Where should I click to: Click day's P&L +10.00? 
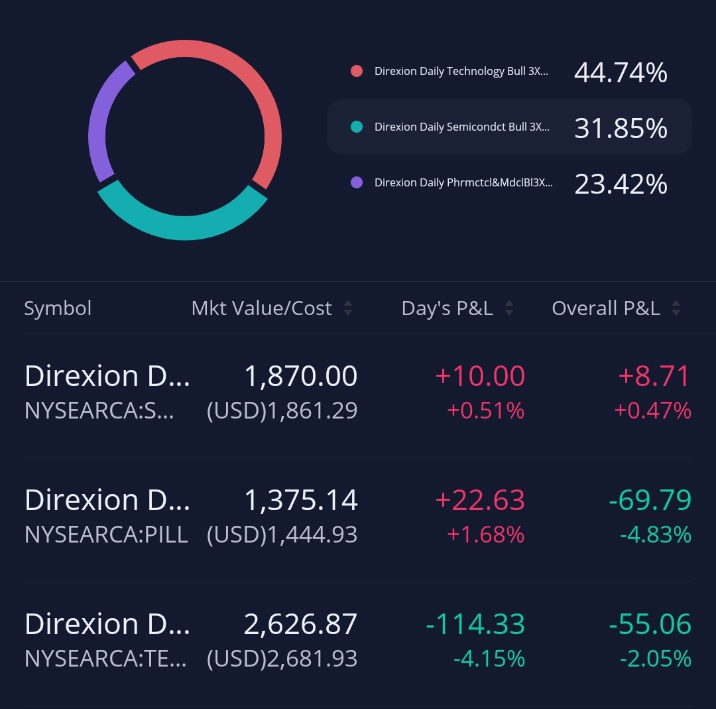click(x=480, y=376)
